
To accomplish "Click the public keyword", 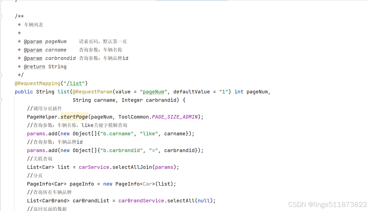I will point(24,92).
